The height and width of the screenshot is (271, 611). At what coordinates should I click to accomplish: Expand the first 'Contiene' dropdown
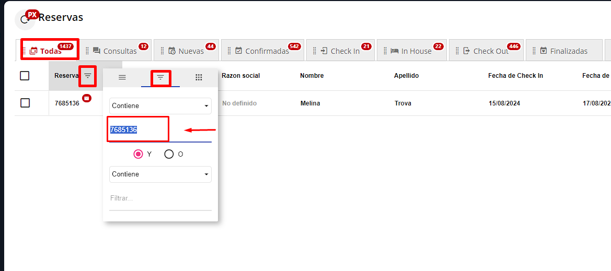click(x=160, y=106)
